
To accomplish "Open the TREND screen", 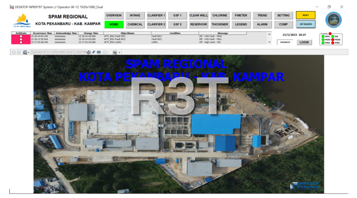I will 262,16.
